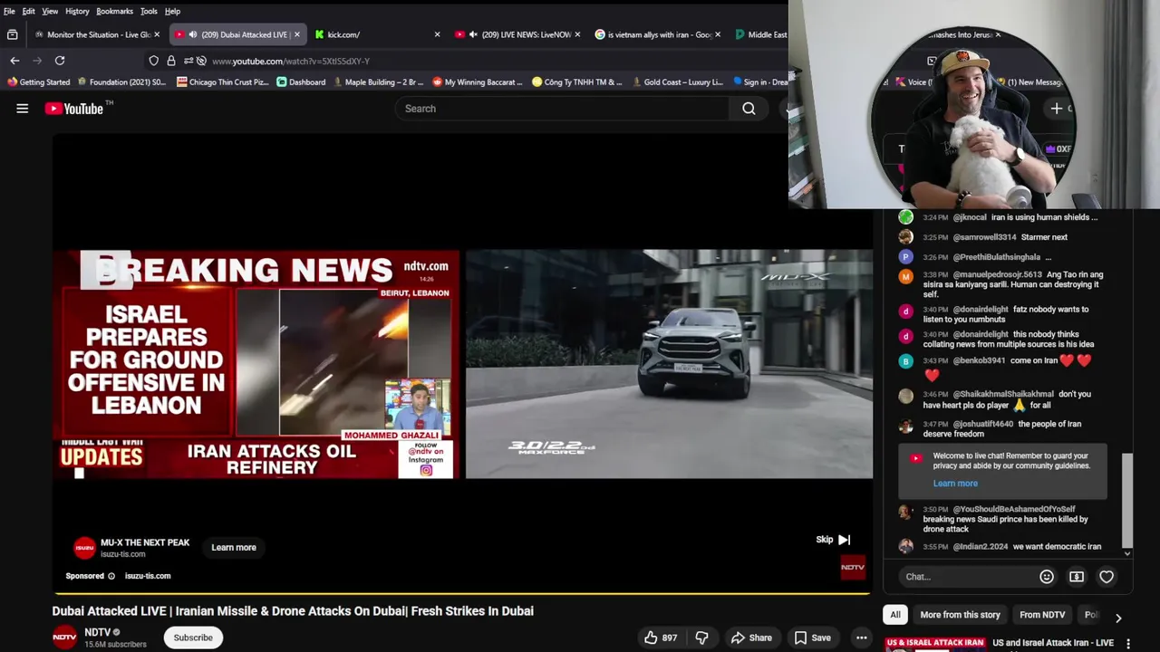The height and width of the screenshot is (652, 1160).
Task: Send a heart reaction in chat
Action: [1107, 577]
